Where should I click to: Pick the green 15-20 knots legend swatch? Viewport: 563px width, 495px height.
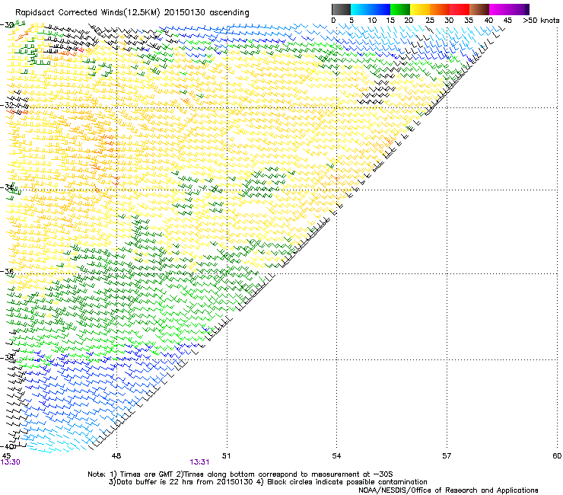(400, 9)
